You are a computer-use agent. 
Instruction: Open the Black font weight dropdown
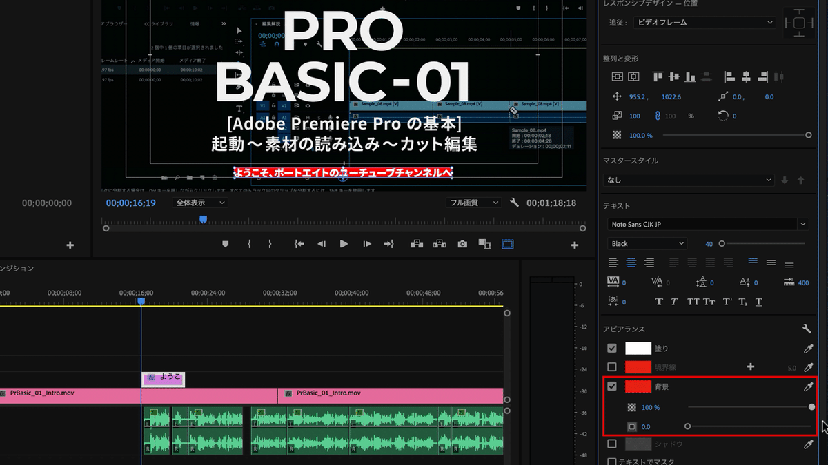[647, 243]
